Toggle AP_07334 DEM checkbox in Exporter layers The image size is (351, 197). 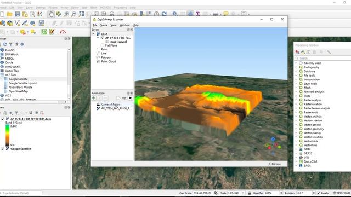(103, 38)
